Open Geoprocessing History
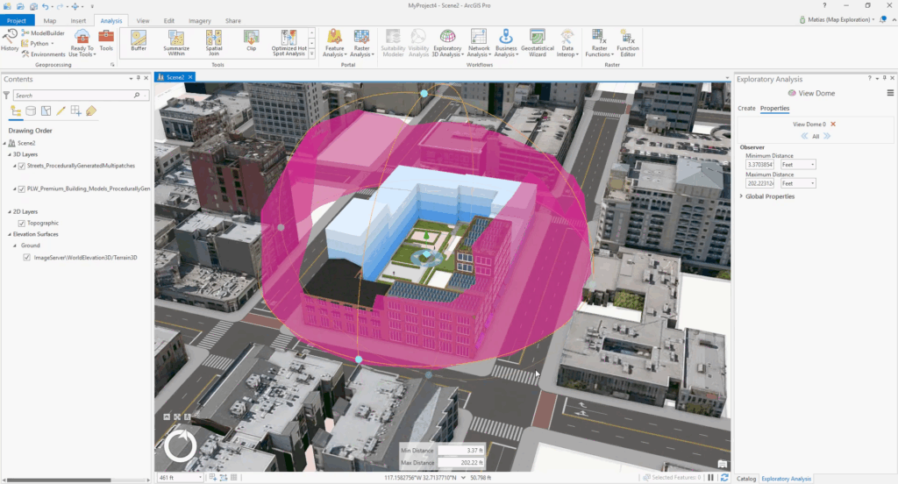Screen dimensions: 898x484 [x=10, y=41]
